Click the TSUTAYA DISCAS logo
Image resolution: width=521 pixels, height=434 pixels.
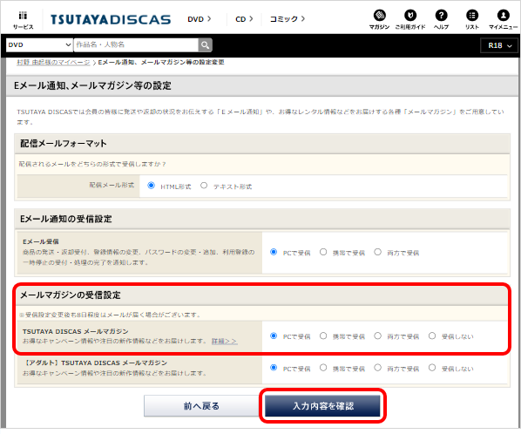[111, 19]
